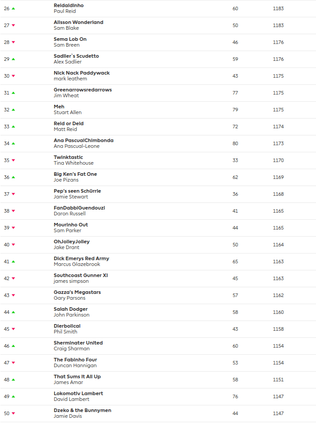View the Greenarrowsredarrows team
The width and height of the screenshot is (316, 424).
[x=83, y=90]
